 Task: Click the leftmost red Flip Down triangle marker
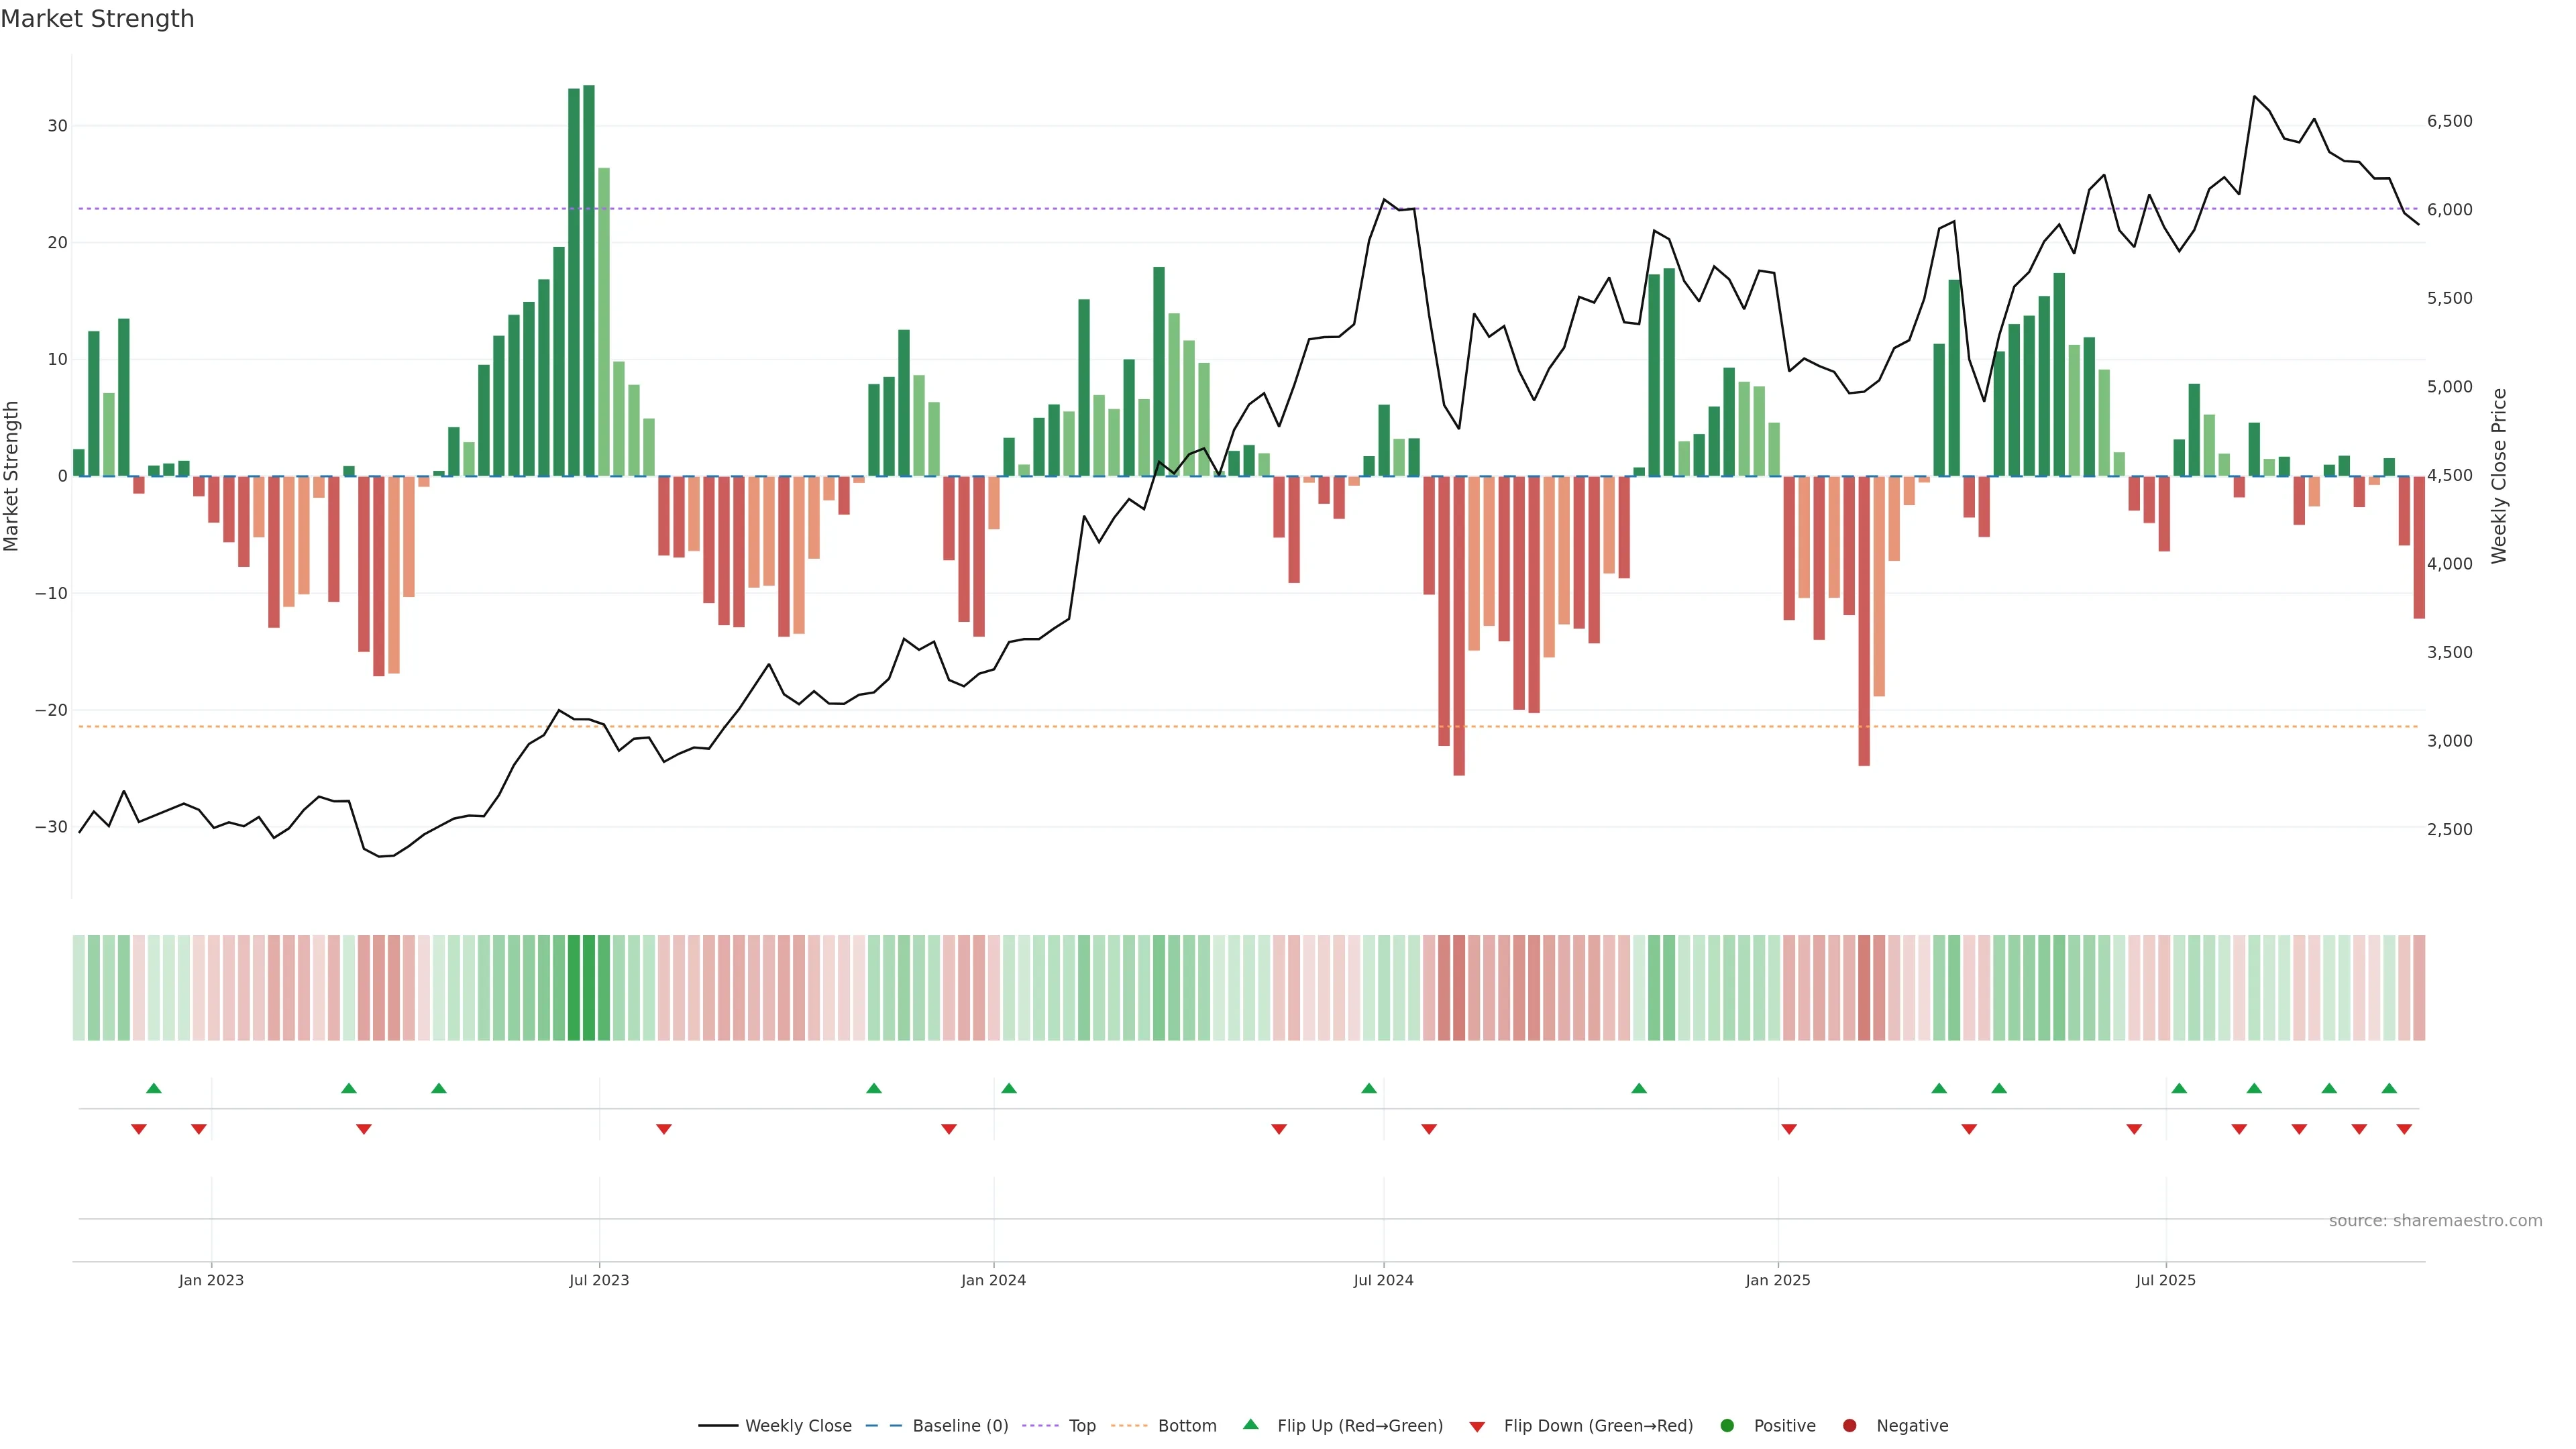[139, 1129]
